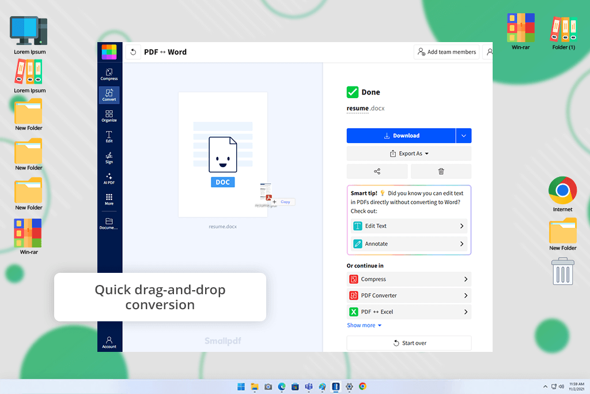Open the Windows Start button on taskbar
The image size is (590, 394).
tap(241, 387)
